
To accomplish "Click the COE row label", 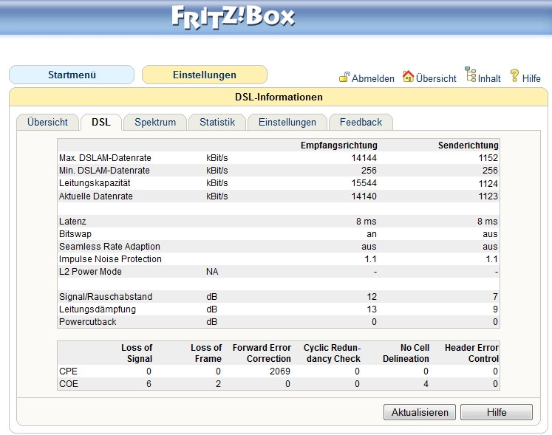I will click(69, 384).
